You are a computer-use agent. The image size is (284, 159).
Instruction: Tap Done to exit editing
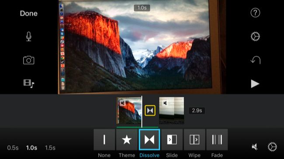28,14
